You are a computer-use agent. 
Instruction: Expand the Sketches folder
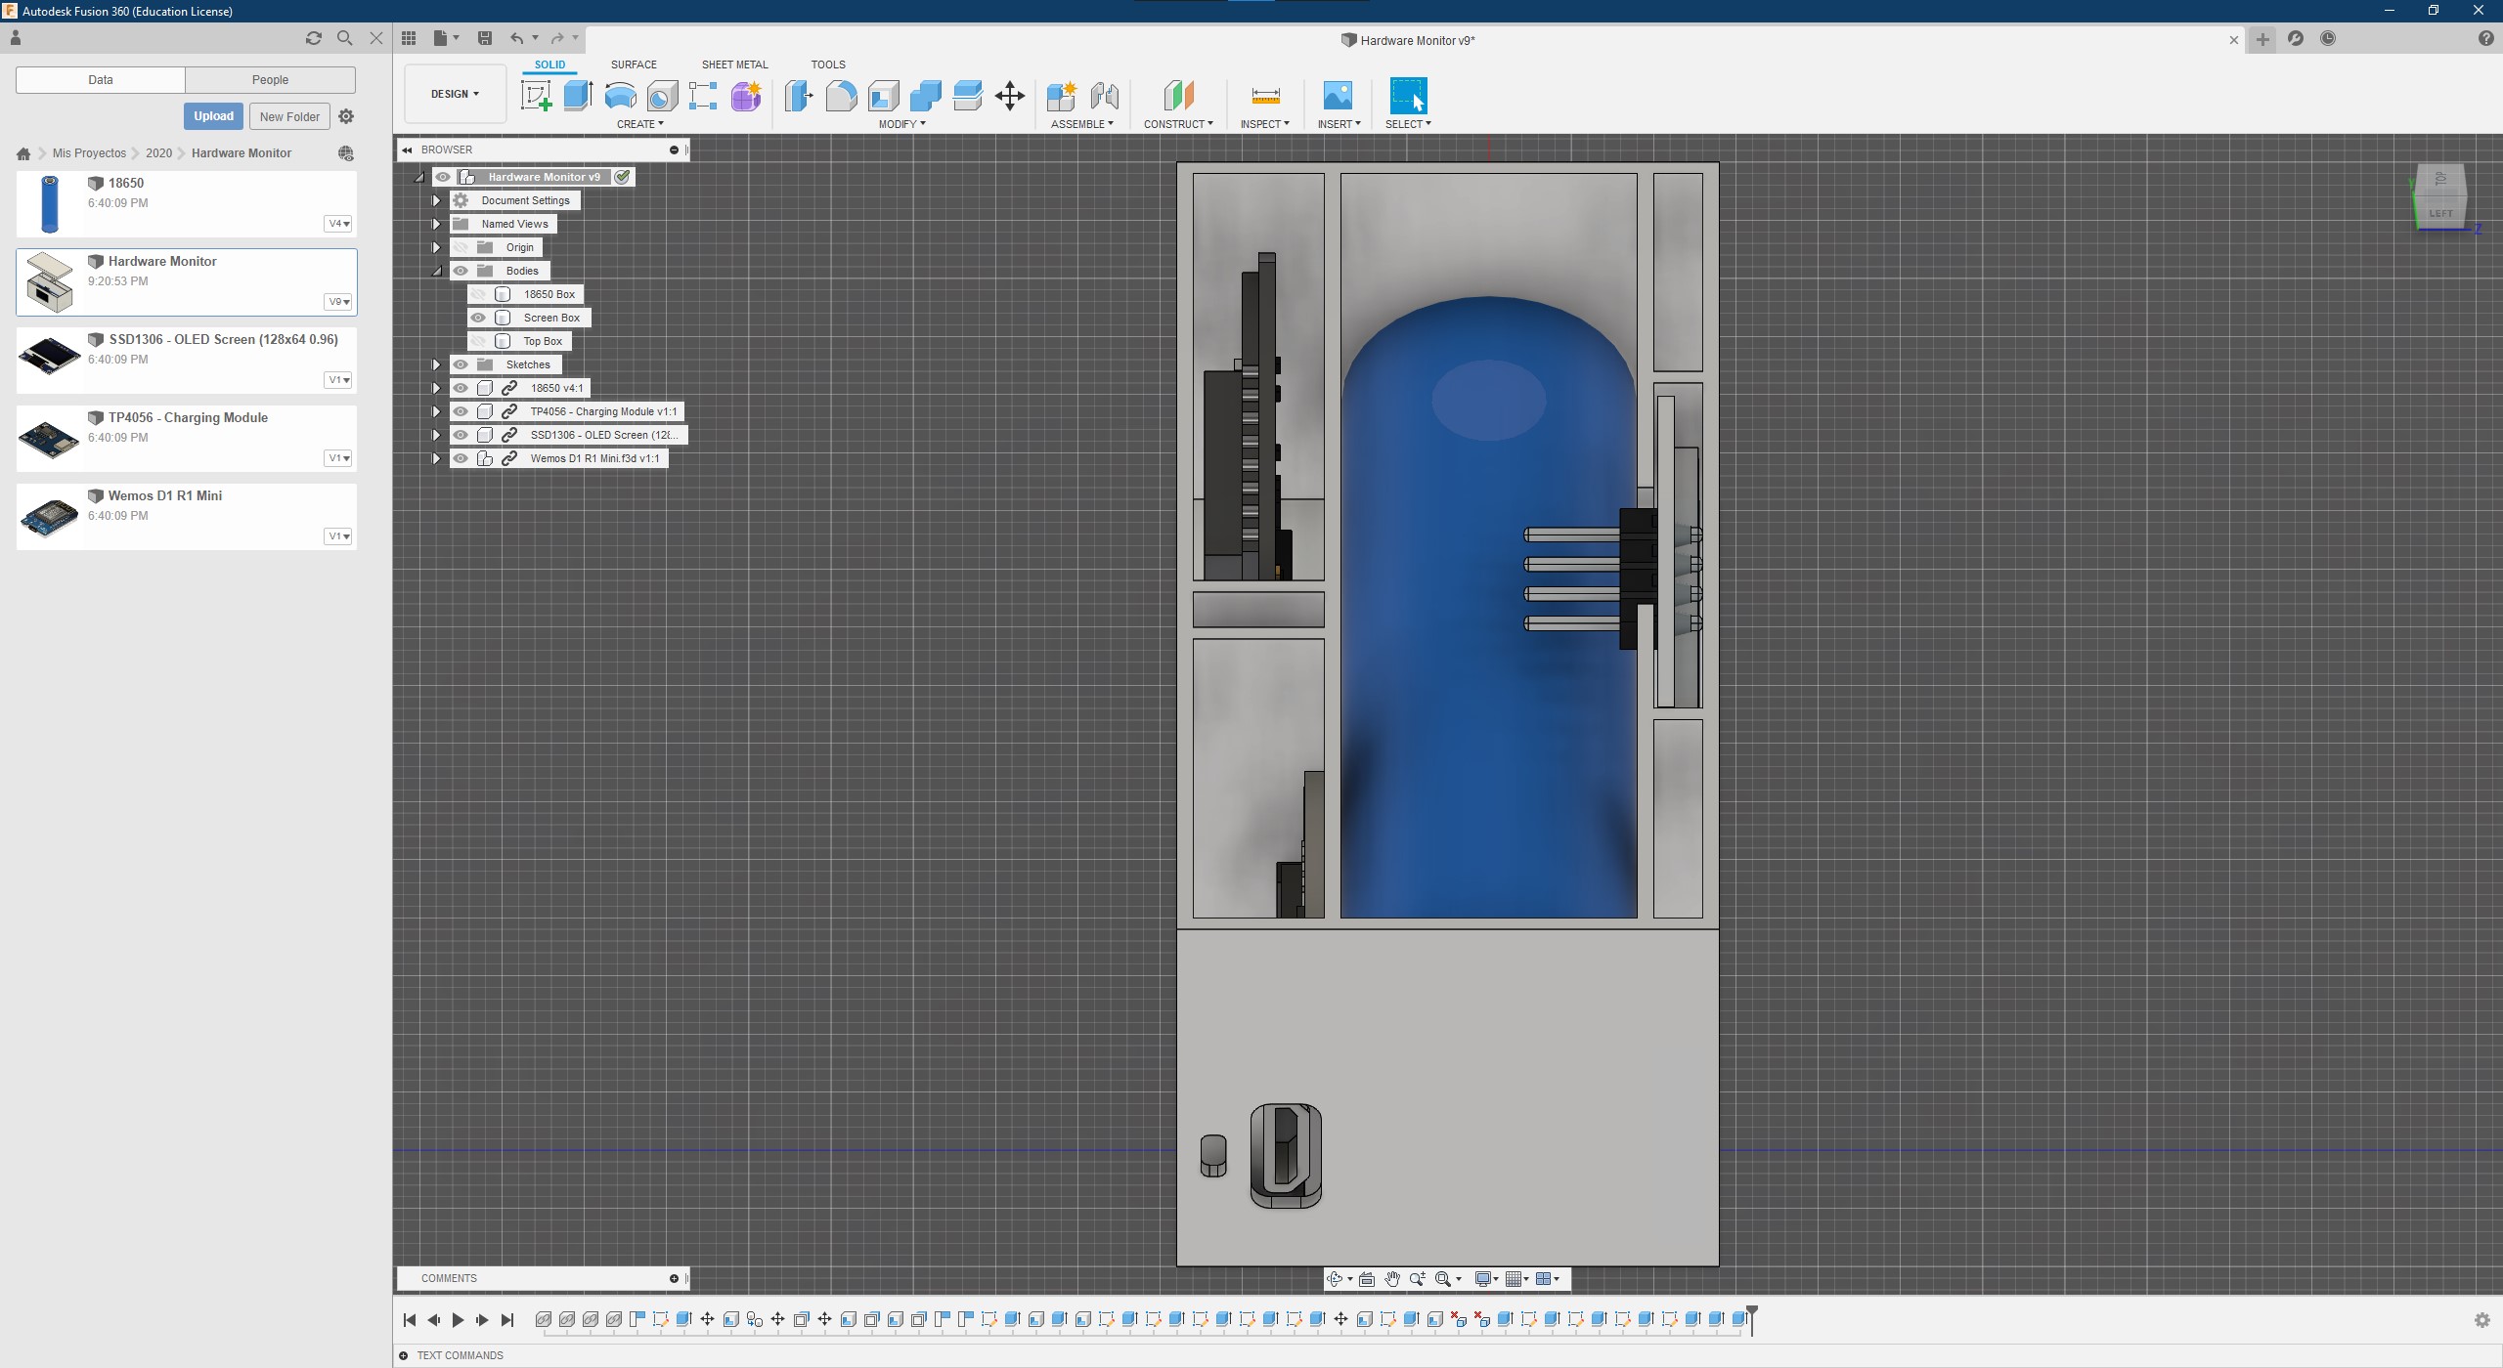click(436, 364)
